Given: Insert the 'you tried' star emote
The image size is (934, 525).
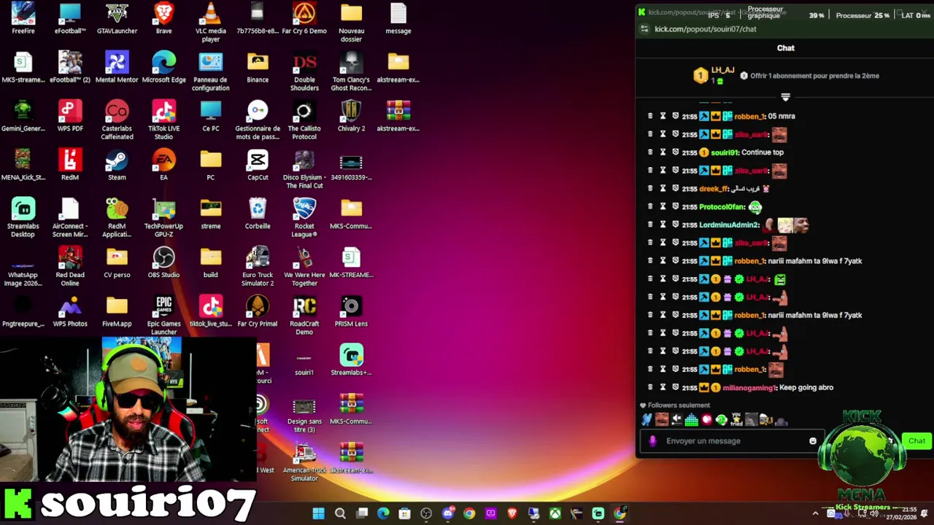Looking at the screenshot, I should pyautogui.click(x=736, y=420).
